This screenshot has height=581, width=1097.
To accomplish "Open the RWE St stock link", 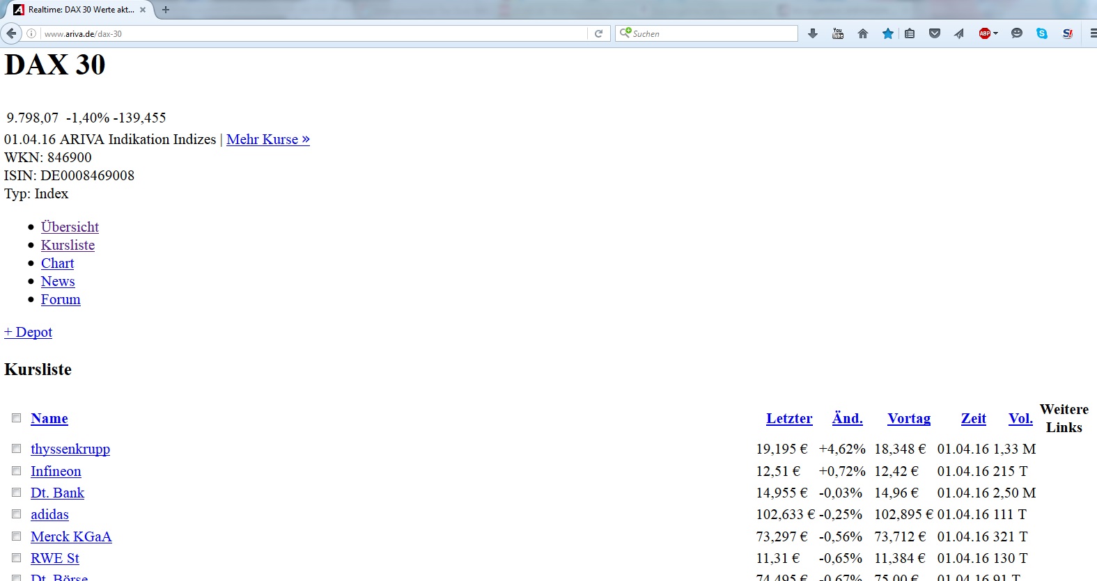I will click(x=55, y=558).
